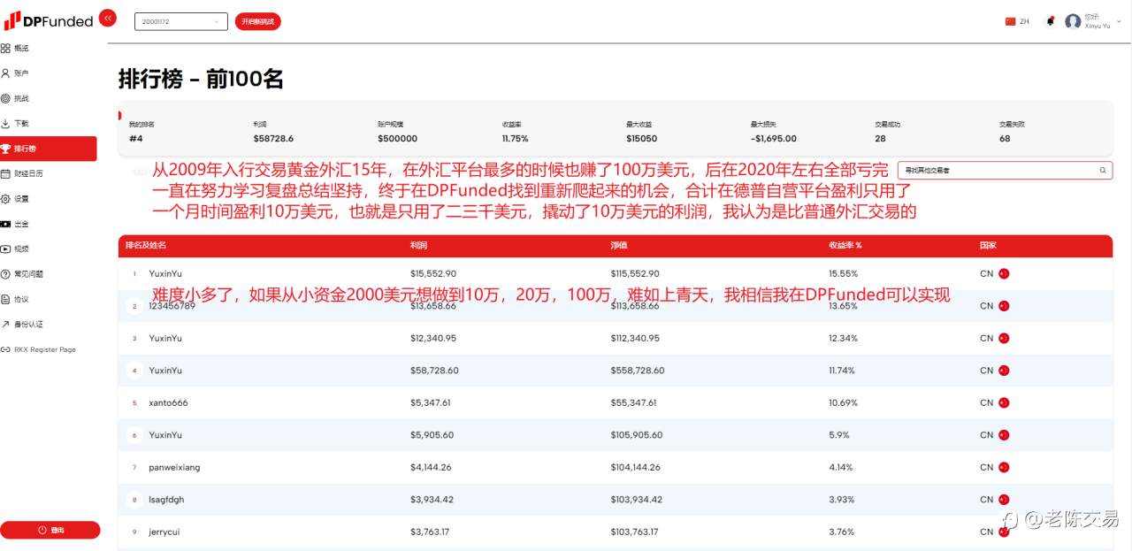This screenshot has height=551, width=1132.
Task: Click equity value $558,728.60
Action: [x=638, y=371]
